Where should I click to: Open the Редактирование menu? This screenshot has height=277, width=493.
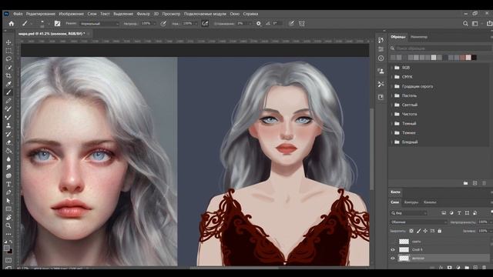coord(41,14)
